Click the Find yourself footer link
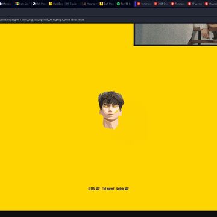Viewport: 217px width, 217px height. point(108,189)
